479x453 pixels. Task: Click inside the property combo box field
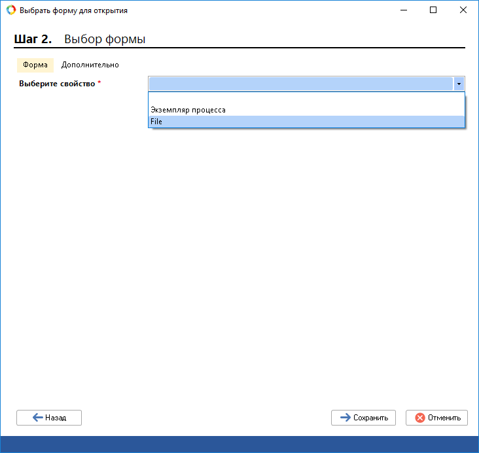[x=300, y=84]
